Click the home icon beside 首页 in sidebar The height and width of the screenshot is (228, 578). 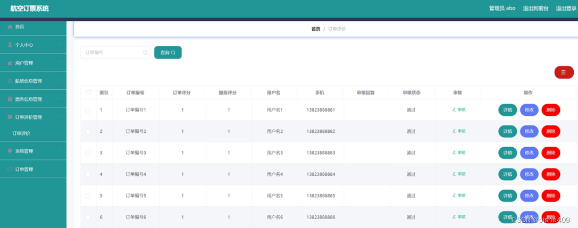[10, 27]
